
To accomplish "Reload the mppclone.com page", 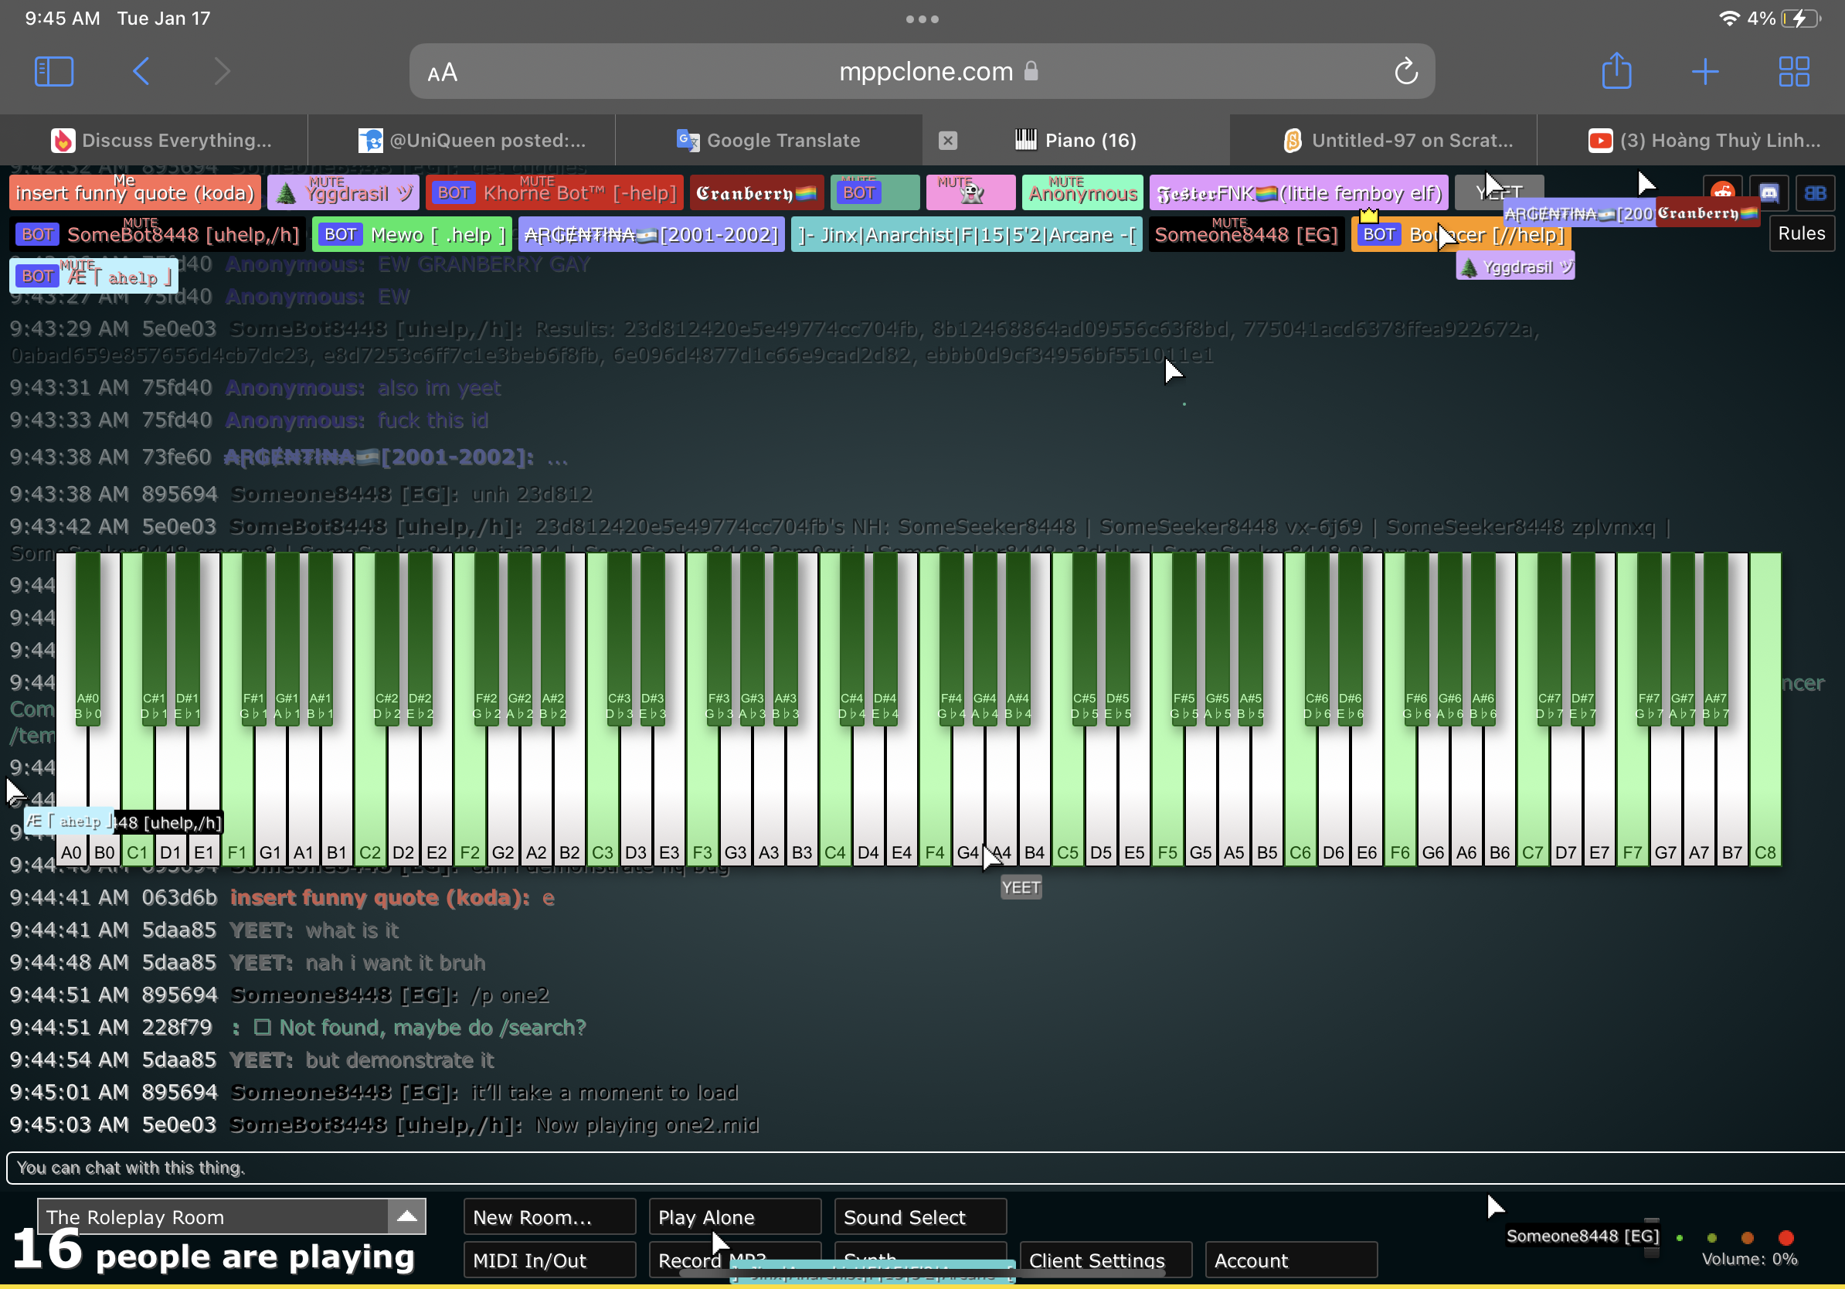I will click(x=1405, y=71).
